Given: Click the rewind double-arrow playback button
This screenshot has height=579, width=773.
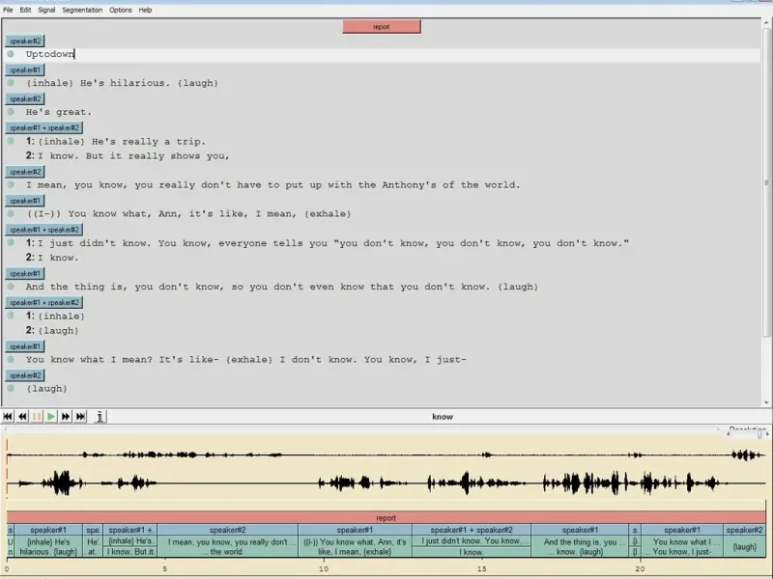Looking at the screenshot, I should (x=22, y=417).
